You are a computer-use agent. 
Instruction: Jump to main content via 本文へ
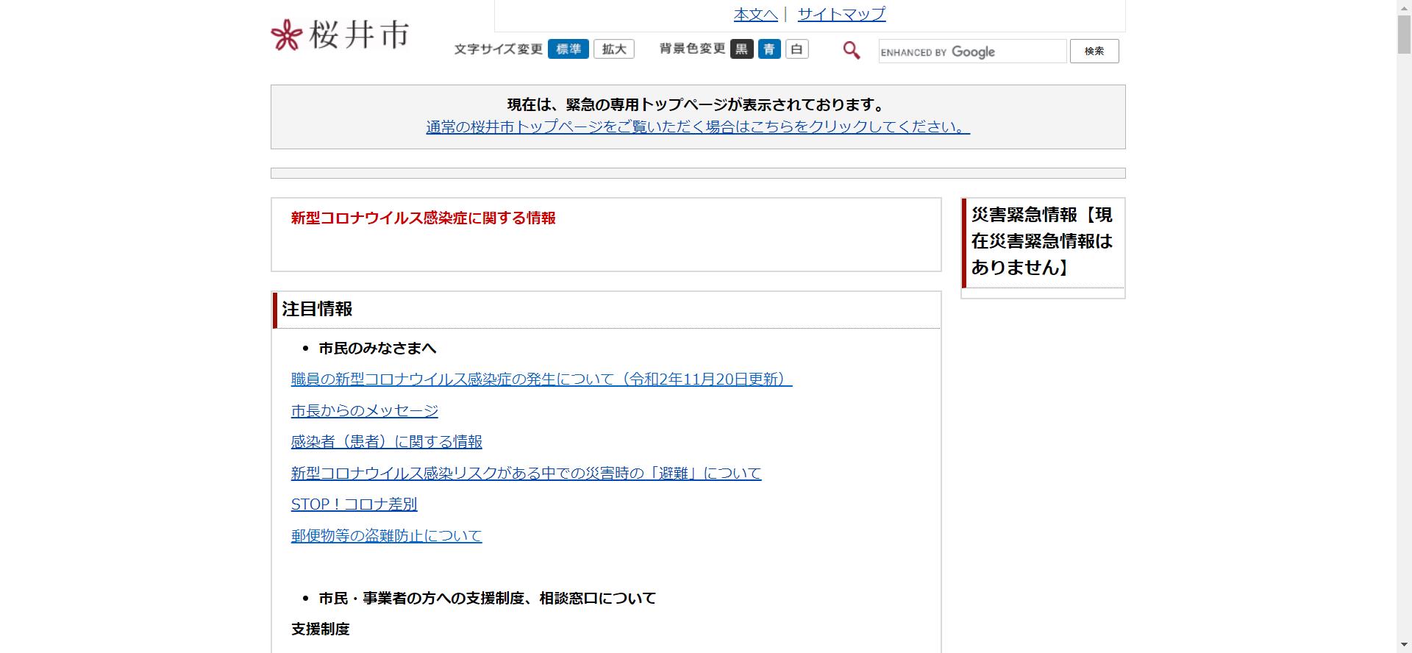[x=755, y=14]
